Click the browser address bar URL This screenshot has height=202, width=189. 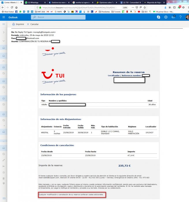point(80,8)
